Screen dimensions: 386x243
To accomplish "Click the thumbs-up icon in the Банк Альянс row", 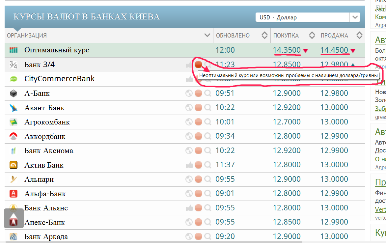I will pyautogui.click(x=189, y=208).
